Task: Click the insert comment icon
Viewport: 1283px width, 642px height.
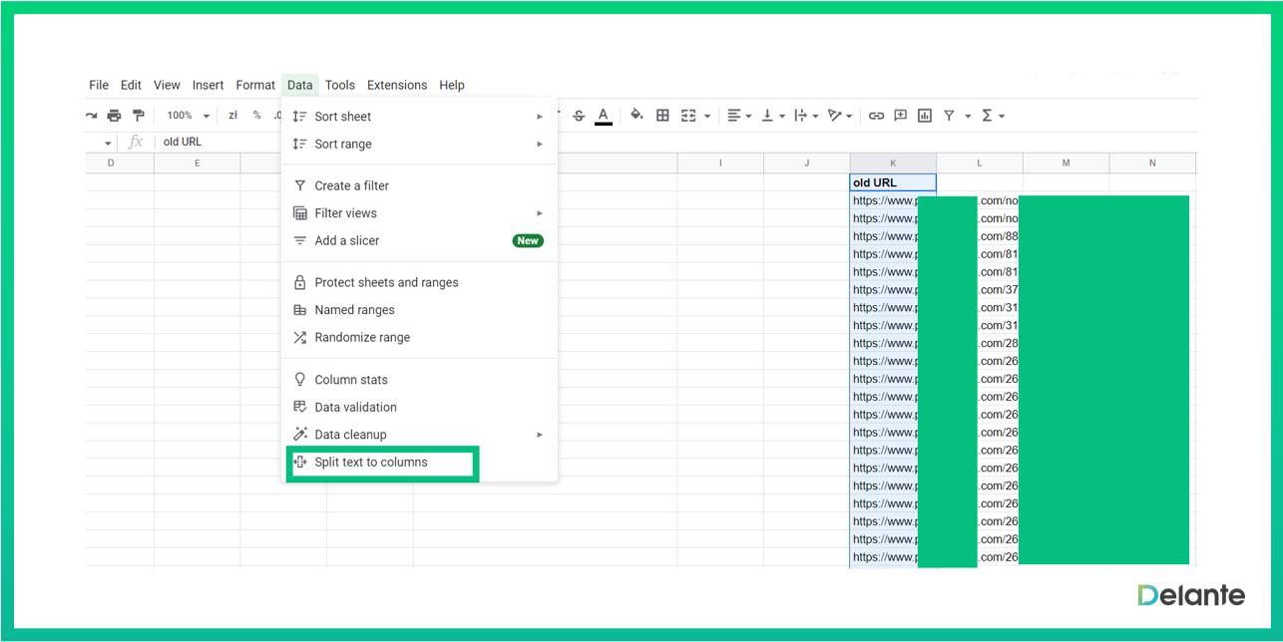Action: [x=900, y=116]
